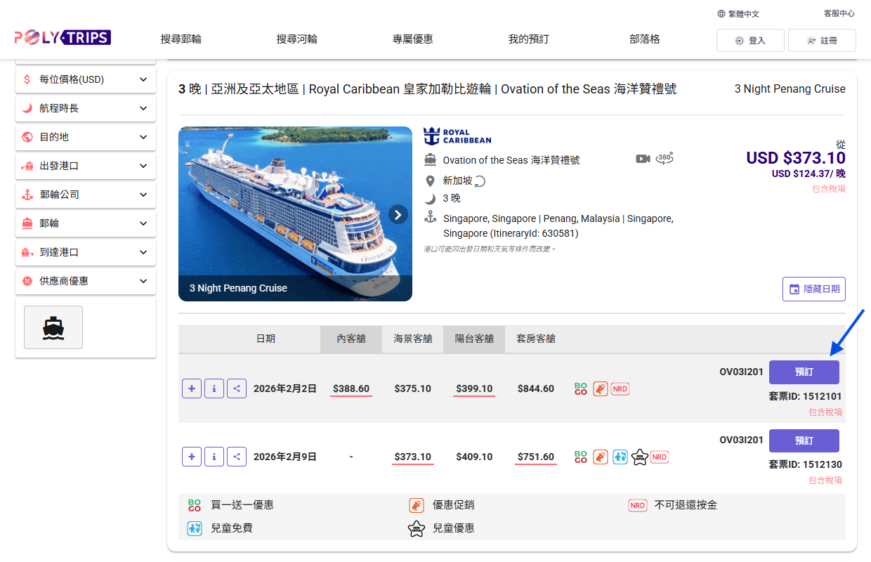Click the PolyTrips logo
Viewport: 871px width, 562px height.
pyautogui.click(x=63, y=37)
